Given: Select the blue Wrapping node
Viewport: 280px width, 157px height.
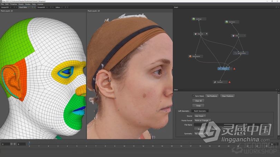Looking at the screenshot, I should [223, 69].
